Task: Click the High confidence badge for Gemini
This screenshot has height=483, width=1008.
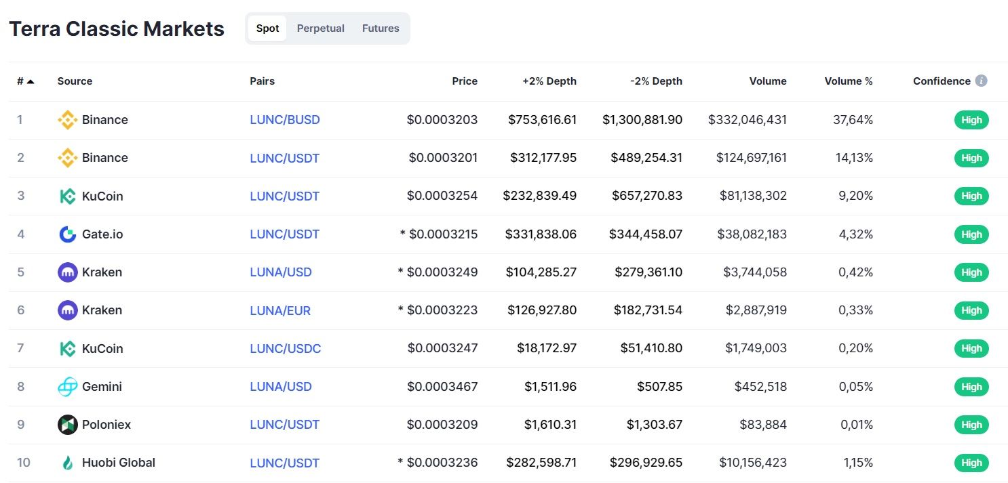Action: coord(971,387)
